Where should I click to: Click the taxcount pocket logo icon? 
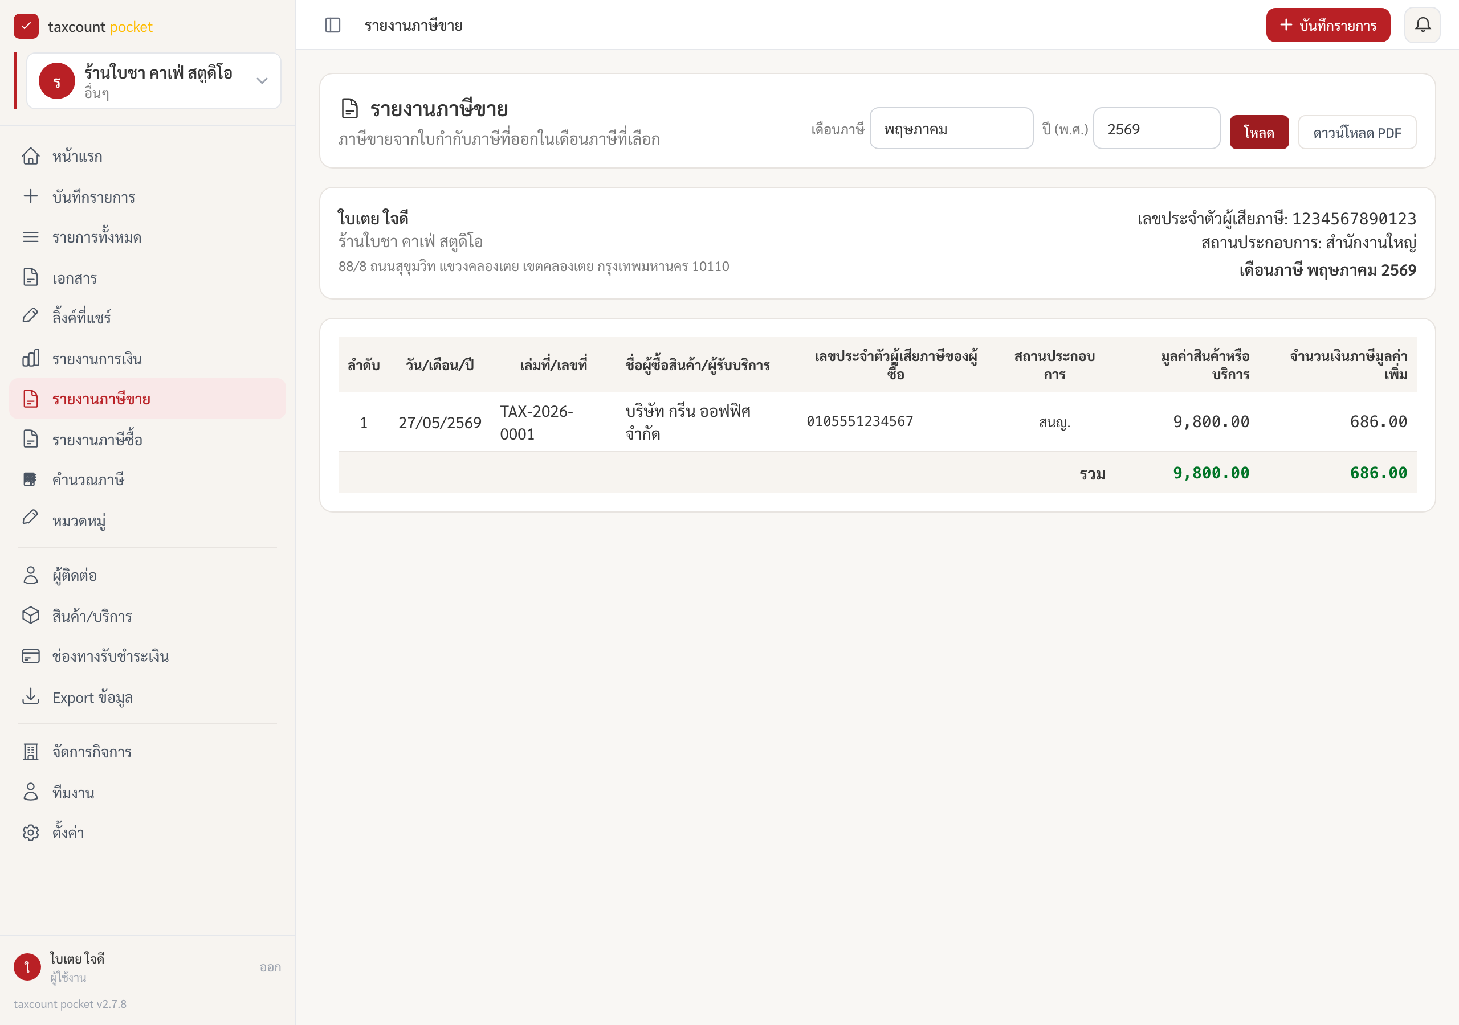(x=26, y=27)
